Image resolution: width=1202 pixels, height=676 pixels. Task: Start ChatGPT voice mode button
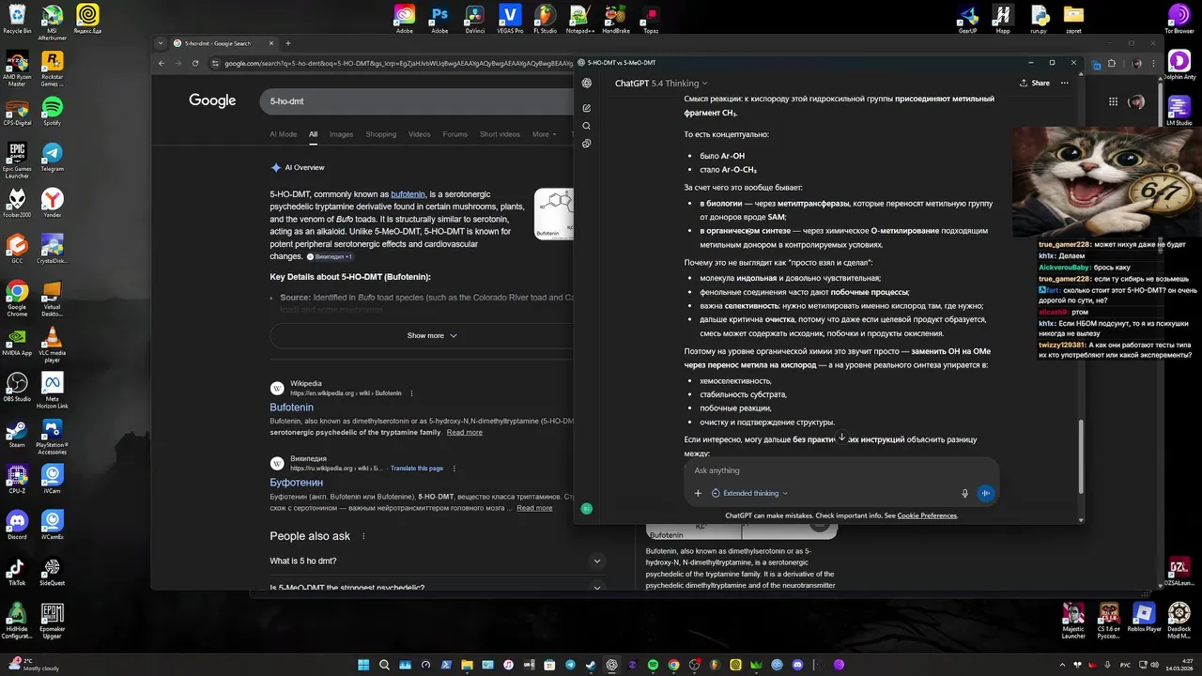(985, 493)
